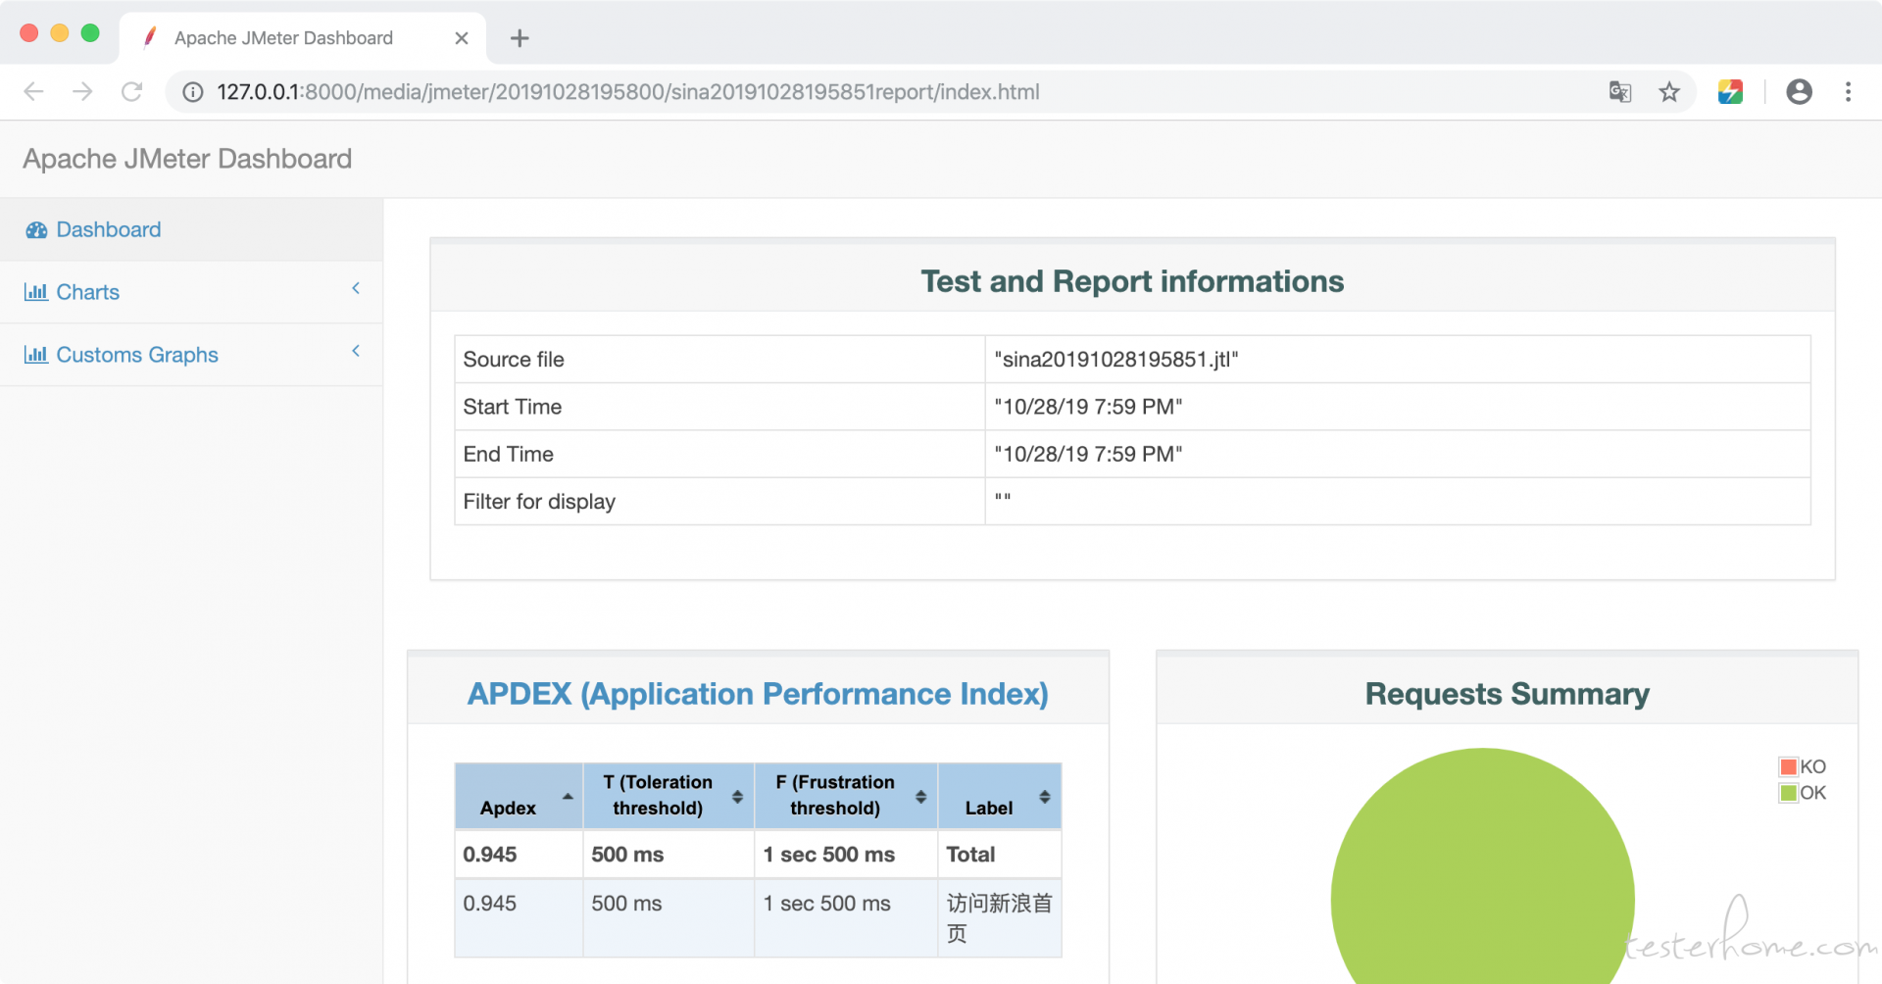The image size is (1882, 984).
Task: Expand the Customs Graphs menu chevron
Action: [x=356, y=351]
